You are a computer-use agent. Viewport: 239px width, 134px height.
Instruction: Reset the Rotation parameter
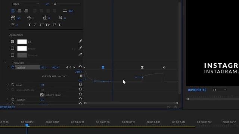[x=80, y=99]
